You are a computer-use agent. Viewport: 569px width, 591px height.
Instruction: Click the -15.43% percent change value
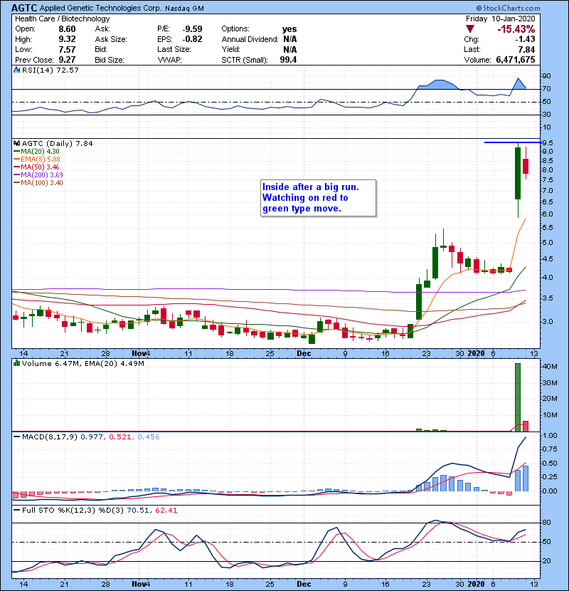click(x=516, y=29)
